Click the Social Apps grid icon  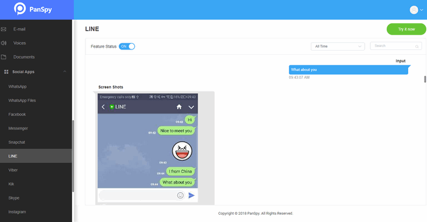[x=6, y=72]
